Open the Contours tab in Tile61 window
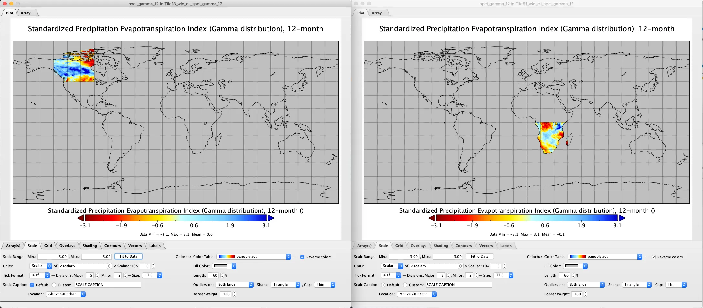Image resolution: width=703 pixels, height=308 pixels. click(464, 246)
